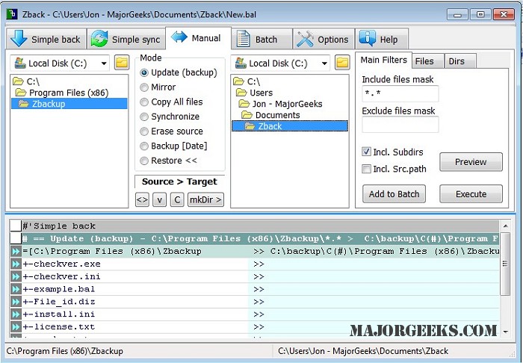Click folder icon of Program Files (x86)

[21, 93]
